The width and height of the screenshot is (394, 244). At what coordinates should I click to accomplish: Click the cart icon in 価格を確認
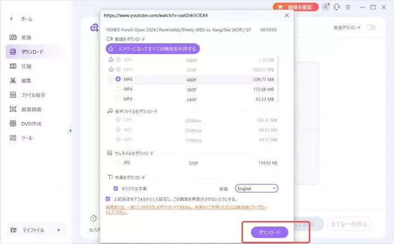click(280, 7)
